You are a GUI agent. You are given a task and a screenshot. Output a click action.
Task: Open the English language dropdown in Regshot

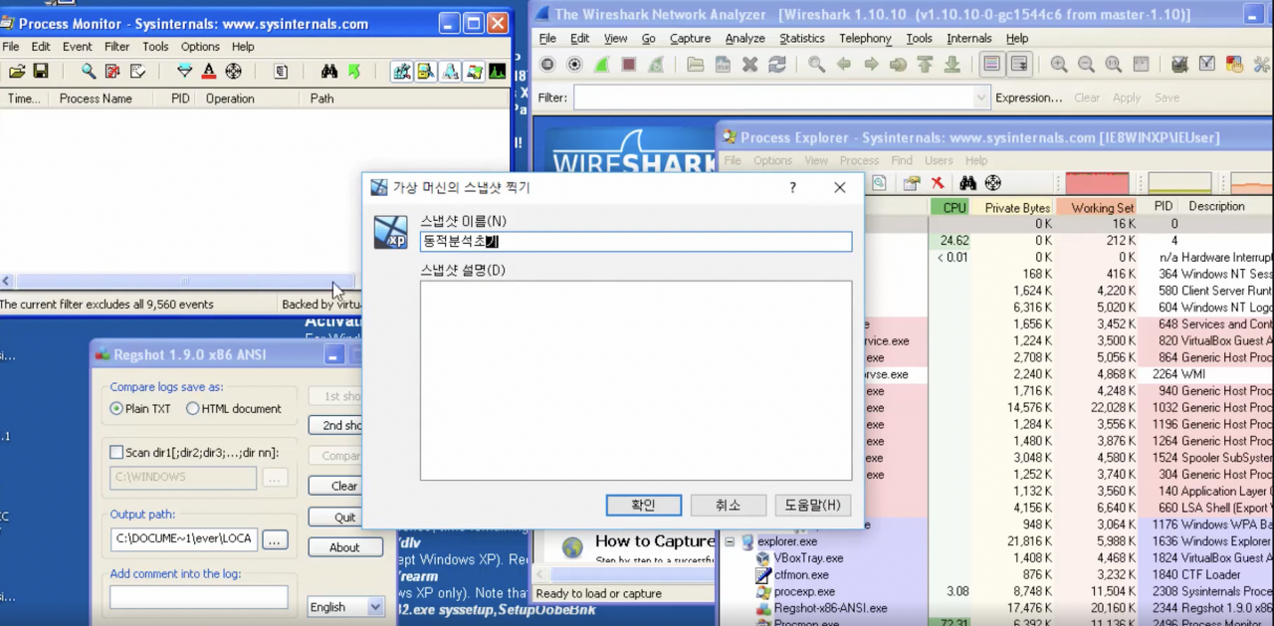point(344,606)
